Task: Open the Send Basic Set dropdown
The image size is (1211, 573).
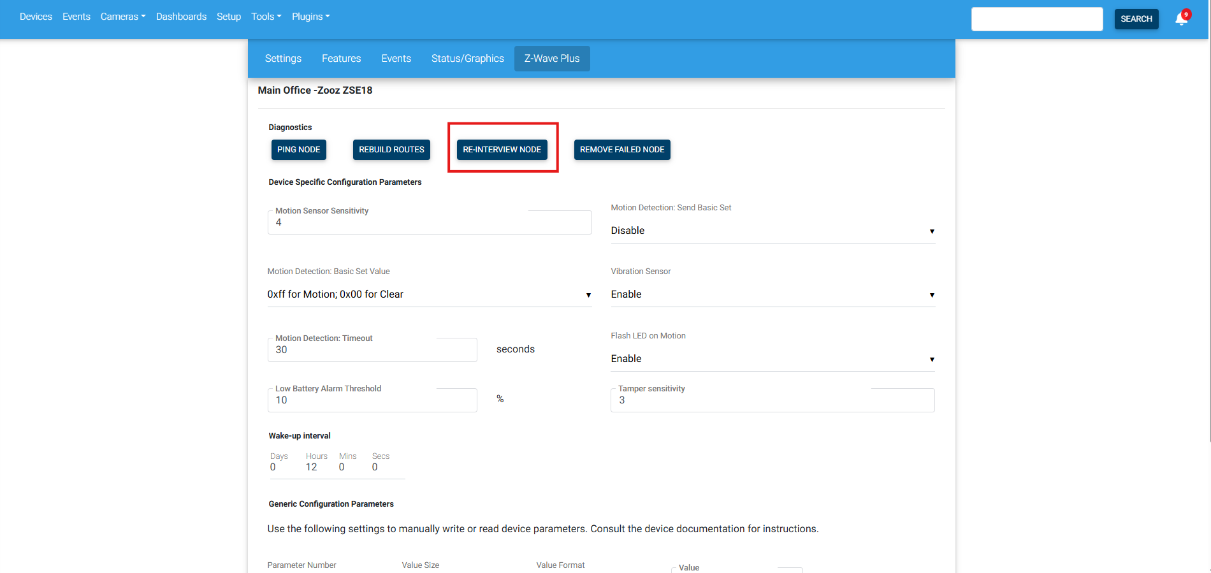Action: tap(773, 231)
